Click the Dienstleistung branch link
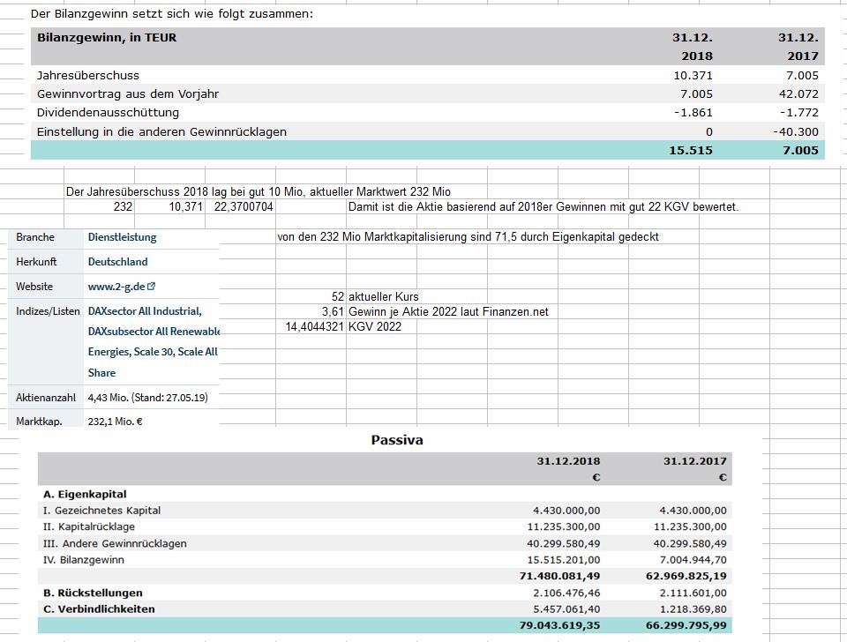This screenshot has height=642, width=847. [x=122, y=237]
